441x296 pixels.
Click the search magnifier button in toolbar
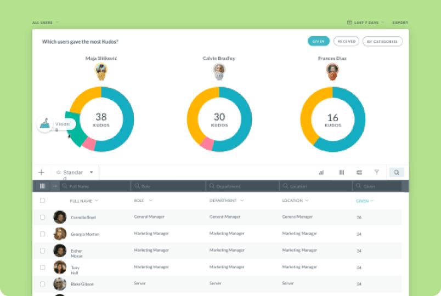(396, 172)
